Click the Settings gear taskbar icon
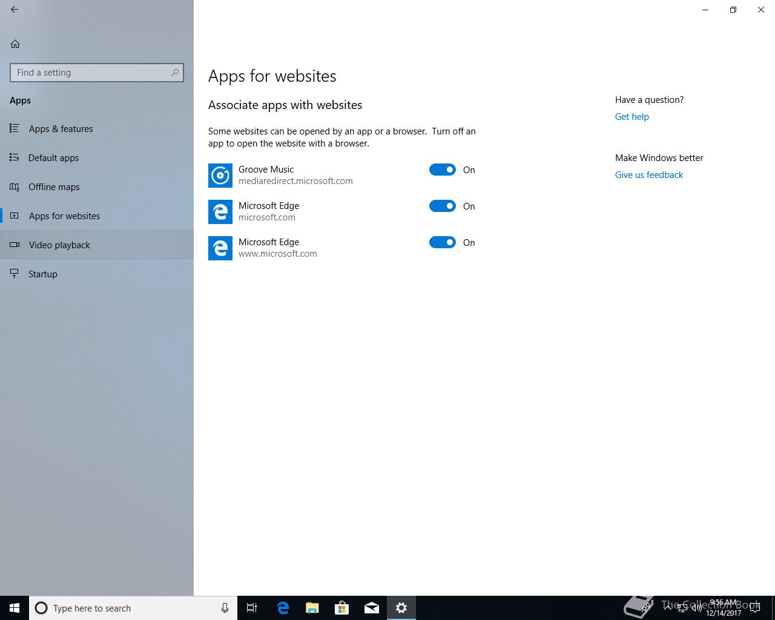Image resolution: width=775 pixels, height=620 pixels. [x=401, y=608]
